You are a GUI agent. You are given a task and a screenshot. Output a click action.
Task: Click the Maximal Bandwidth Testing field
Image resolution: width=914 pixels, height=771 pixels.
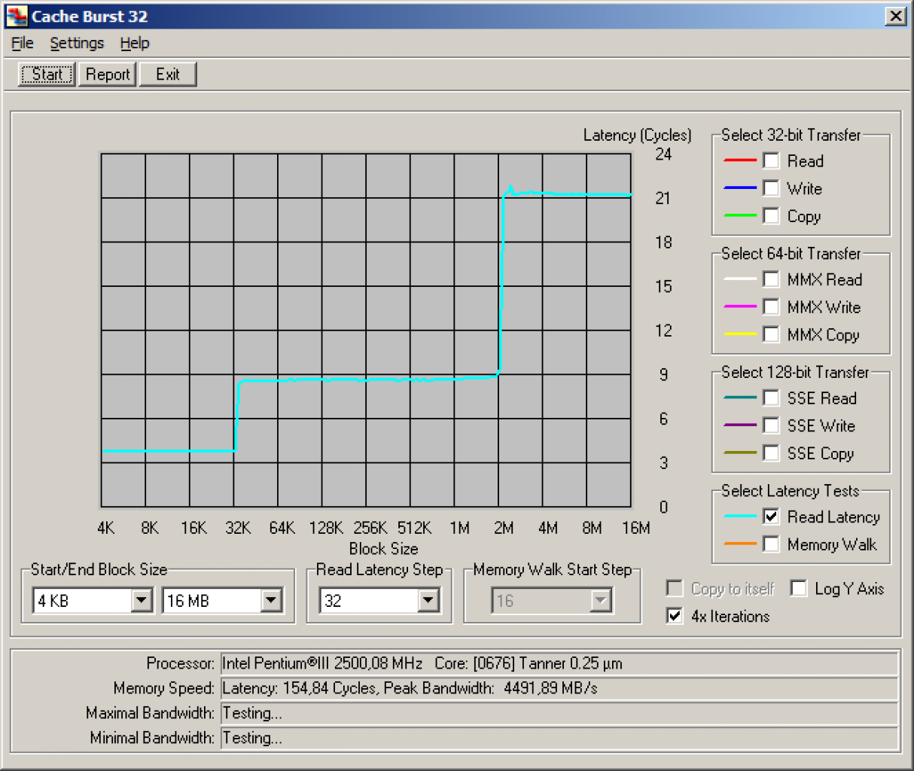tap(559, 713)
